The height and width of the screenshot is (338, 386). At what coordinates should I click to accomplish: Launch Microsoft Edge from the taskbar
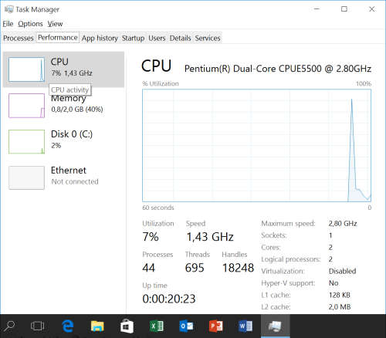coord(68,326)
